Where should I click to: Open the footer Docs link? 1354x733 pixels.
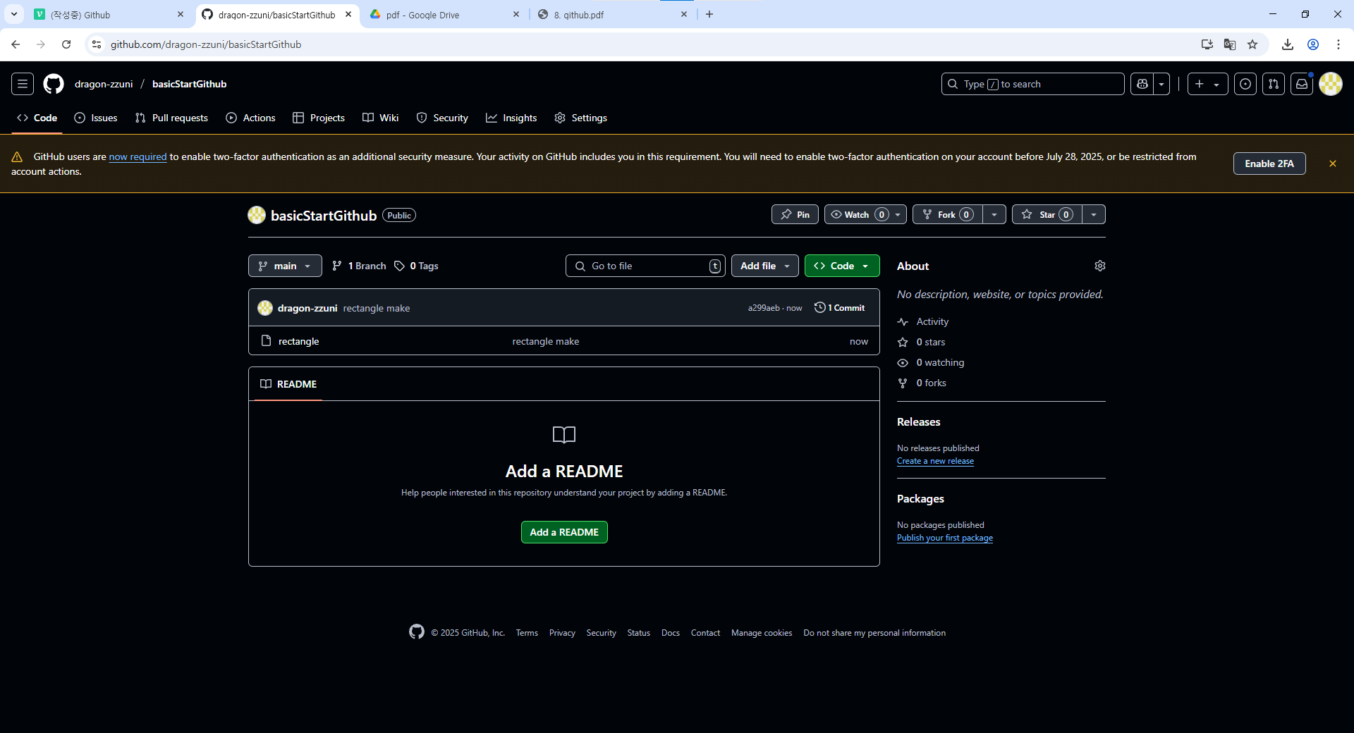(x=671, y=633)
